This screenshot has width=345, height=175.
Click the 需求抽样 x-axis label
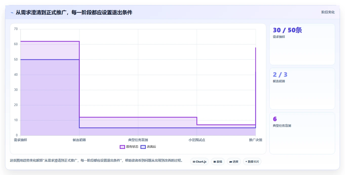click(x=21, y=140)
